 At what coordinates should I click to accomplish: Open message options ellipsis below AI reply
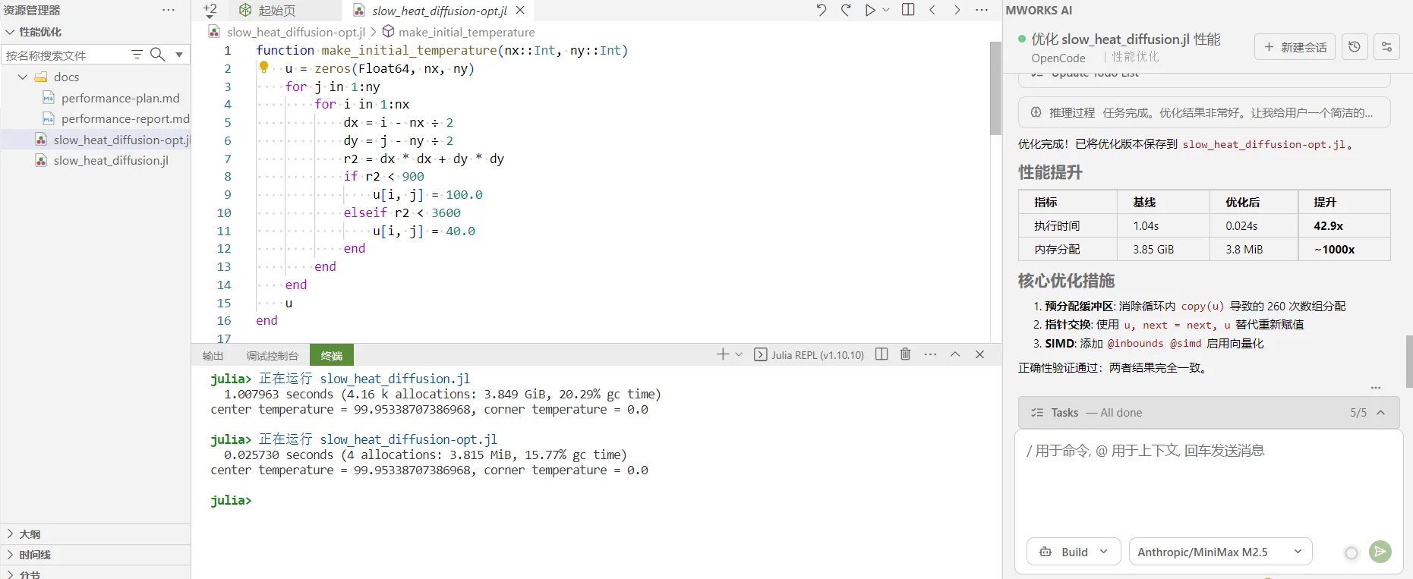coord(1376,387)
